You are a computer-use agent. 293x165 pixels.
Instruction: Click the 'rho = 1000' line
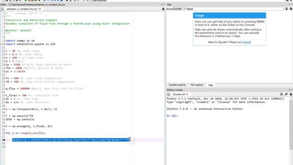click(x=35, y=68)
